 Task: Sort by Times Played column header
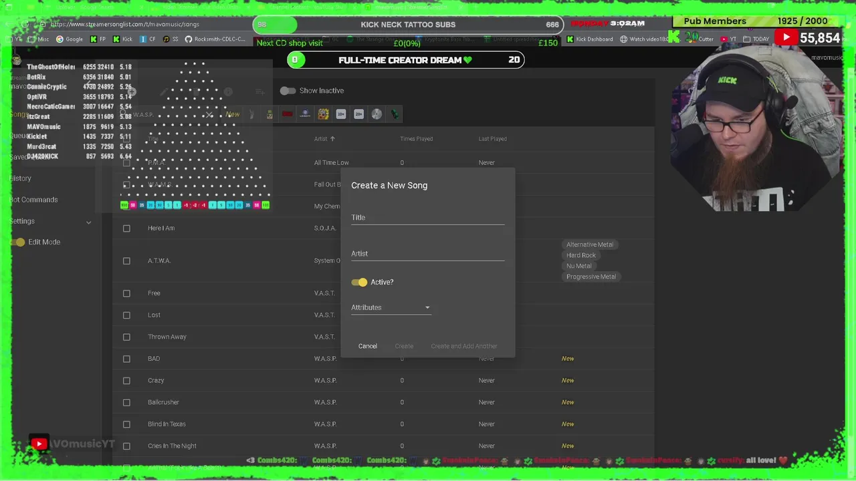(x=416, y=139)
